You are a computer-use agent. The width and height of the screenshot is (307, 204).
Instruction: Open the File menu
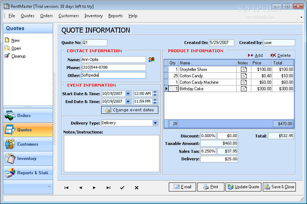(12, 16)
